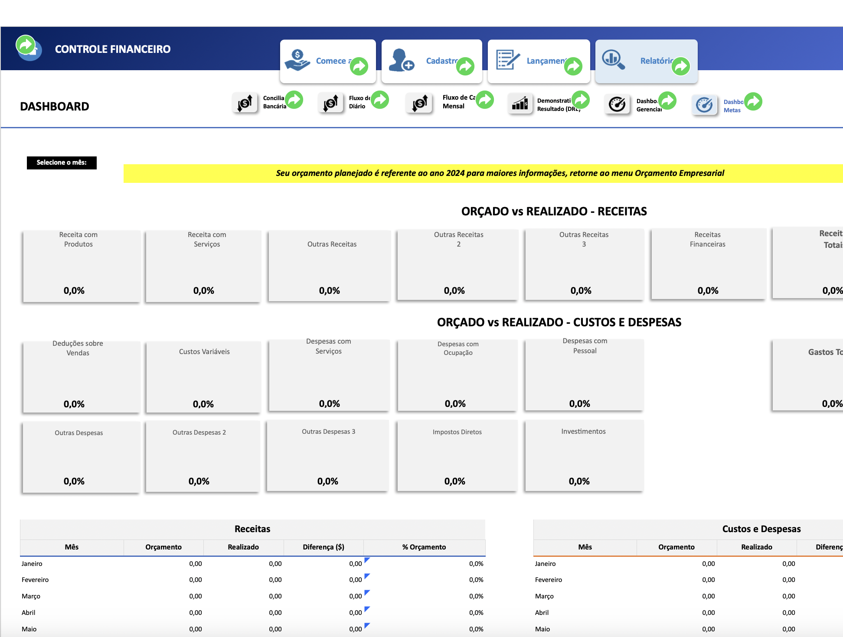Open the Conciliação Bancária money icon
843x637 pixels.
point(245,103)
